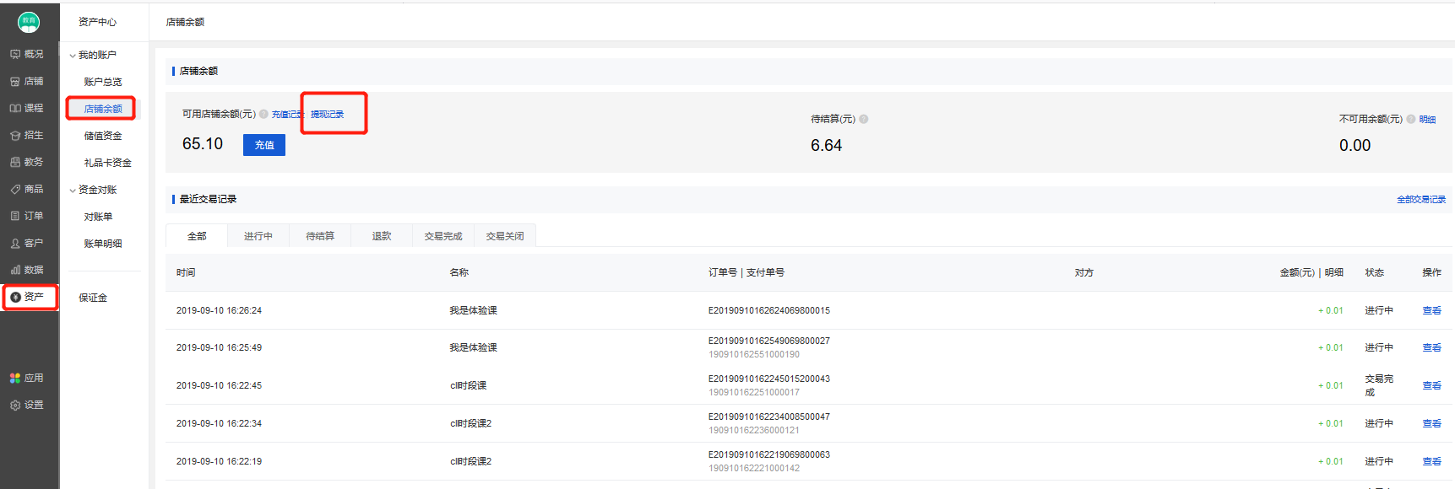
Task: Collapse the 我的账户 tree section
Action: [x=73, y=56]
